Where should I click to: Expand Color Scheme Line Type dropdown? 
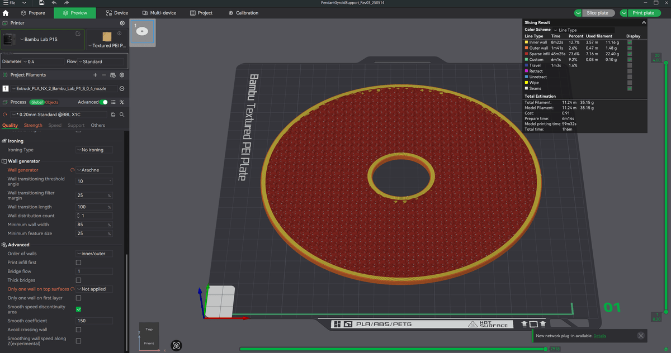(583, 30)
